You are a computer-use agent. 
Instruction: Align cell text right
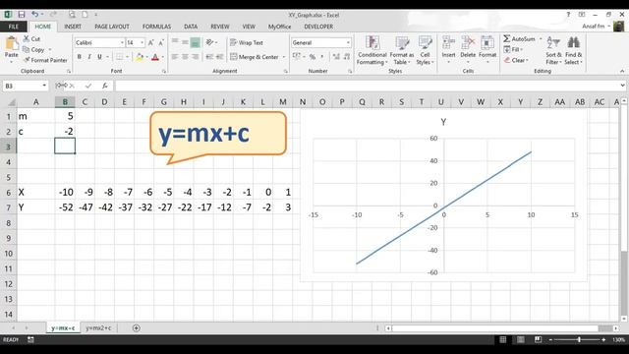195,57
